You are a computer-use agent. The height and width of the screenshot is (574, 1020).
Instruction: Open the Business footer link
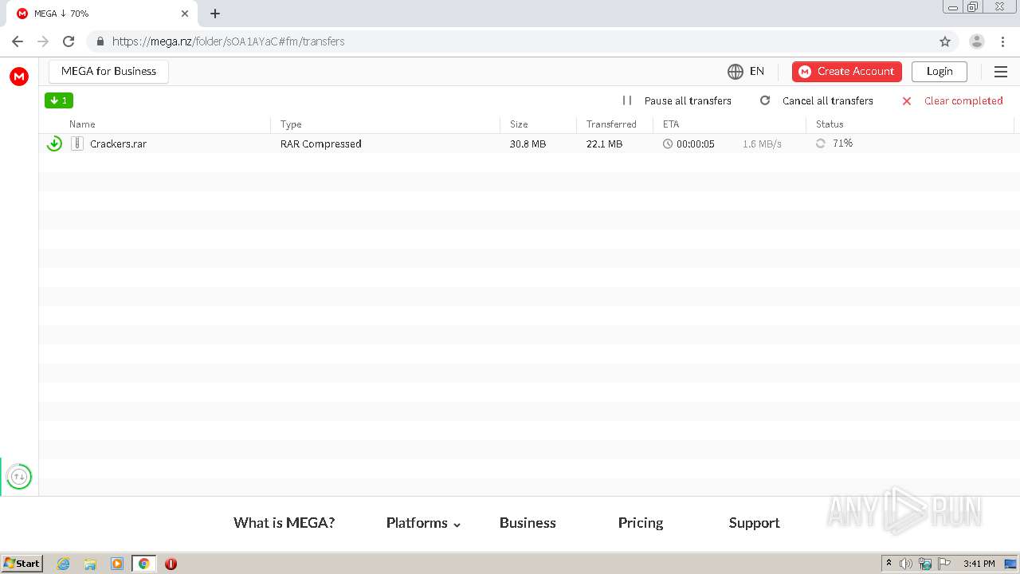point(528,523)
